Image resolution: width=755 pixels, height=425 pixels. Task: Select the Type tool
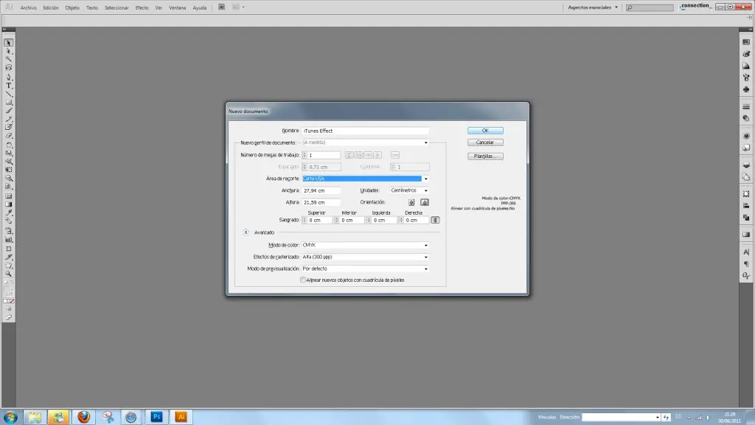tap(9, 83)
